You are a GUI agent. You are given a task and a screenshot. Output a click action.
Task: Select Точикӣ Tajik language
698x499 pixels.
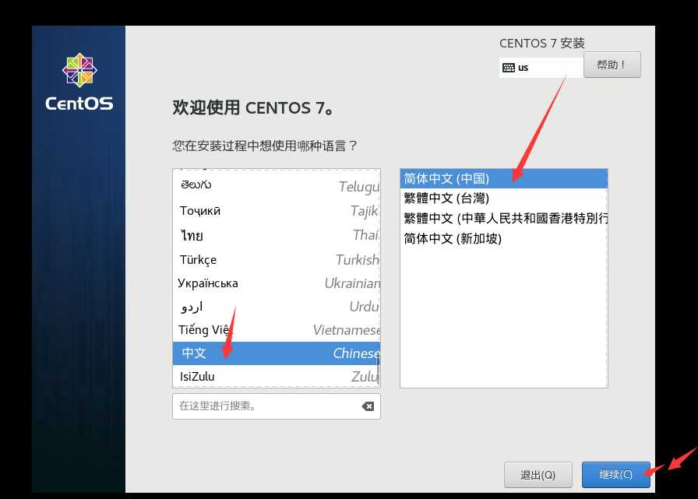coord(234,210)
